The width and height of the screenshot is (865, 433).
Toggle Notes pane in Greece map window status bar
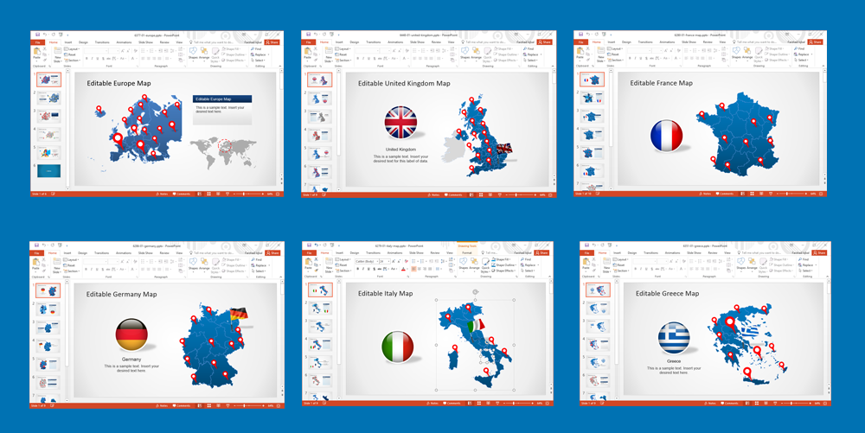(712, 404)
